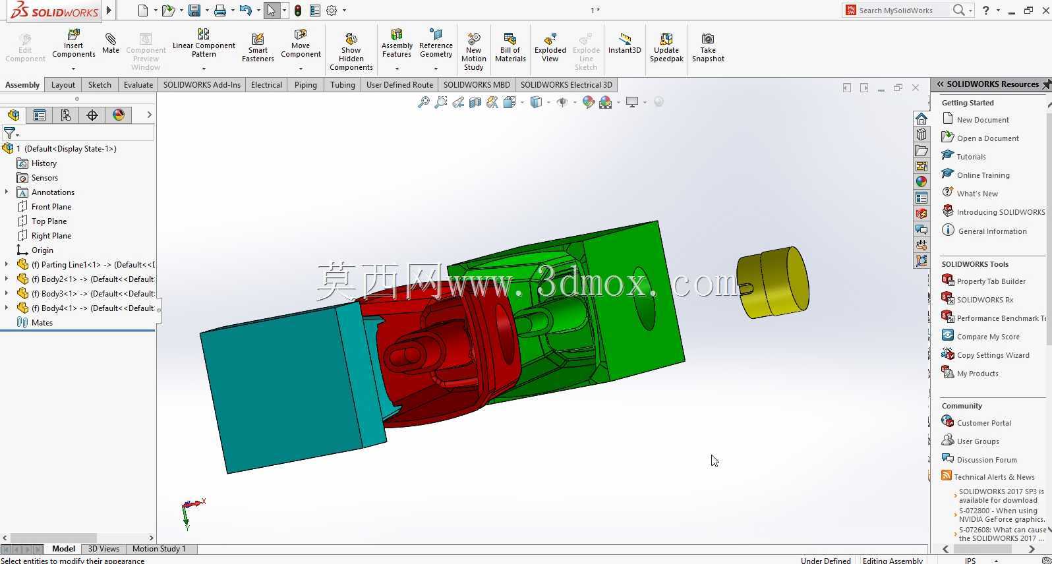Click the Save icon
The image size is (1052, 564).
pyautogui.click(x=194, y=11)
